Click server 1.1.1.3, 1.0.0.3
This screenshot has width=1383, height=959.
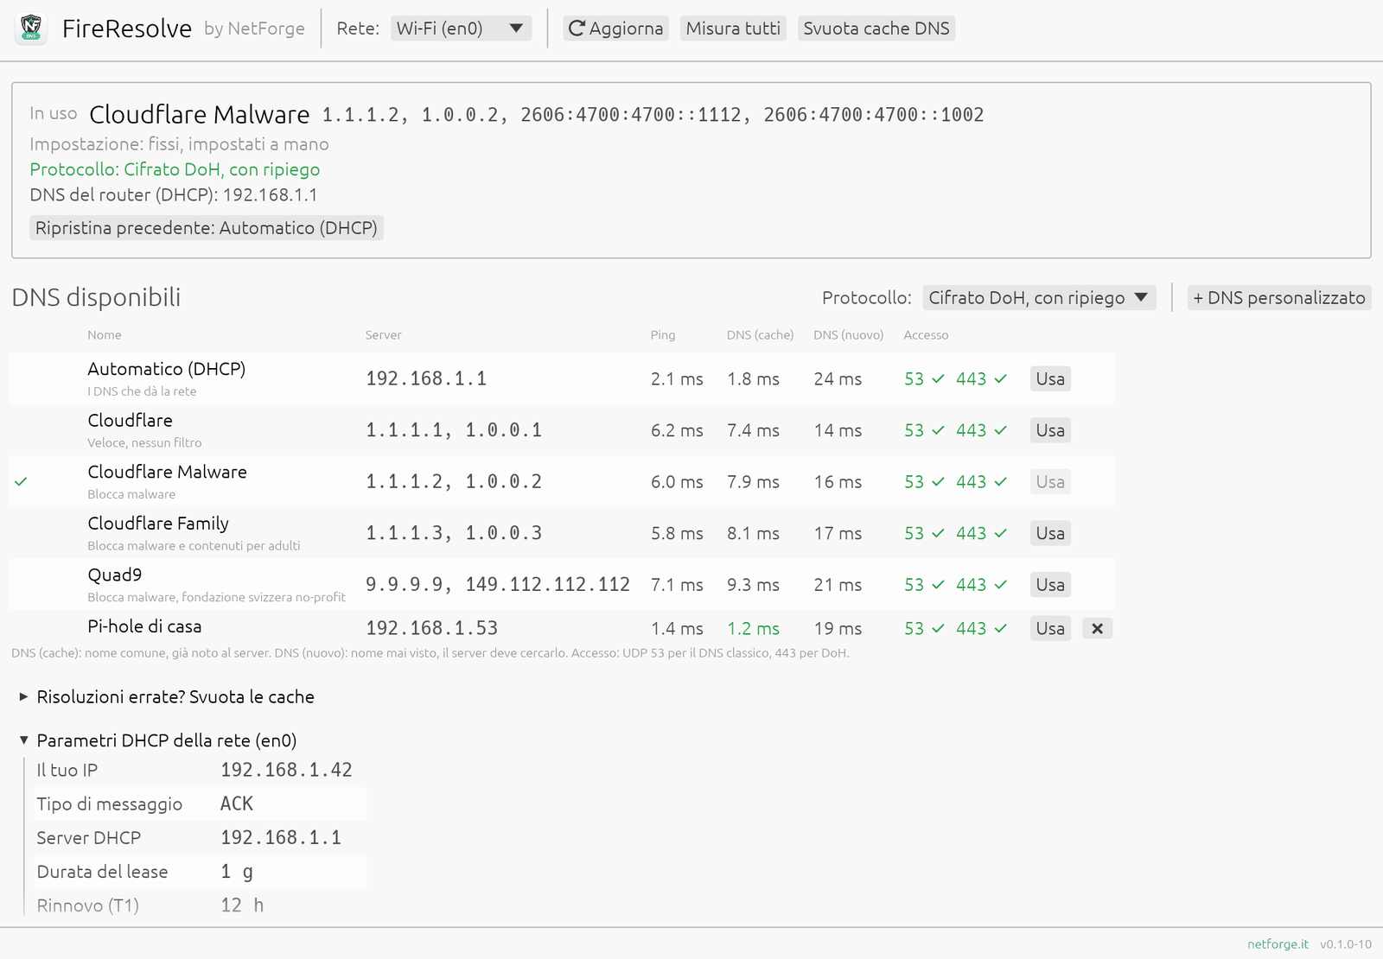454,533
